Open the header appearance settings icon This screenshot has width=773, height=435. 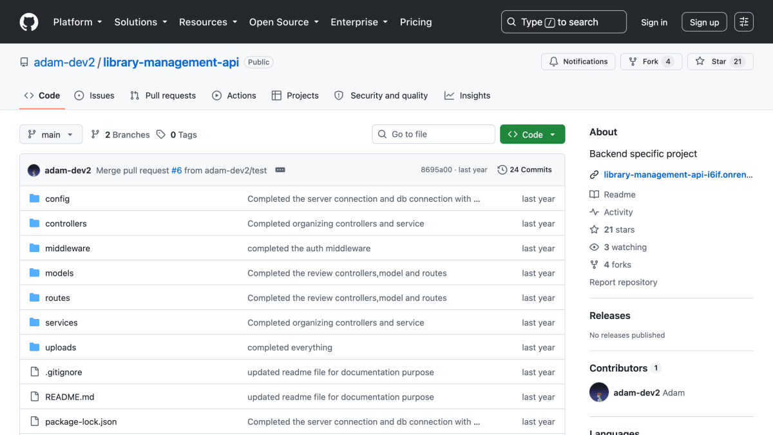pyautogui.click(x=744, y=22)
